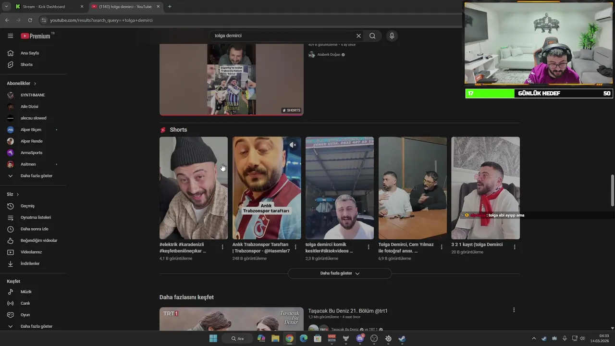Open Windows taskbar search Ara

(x=237, y=338)
